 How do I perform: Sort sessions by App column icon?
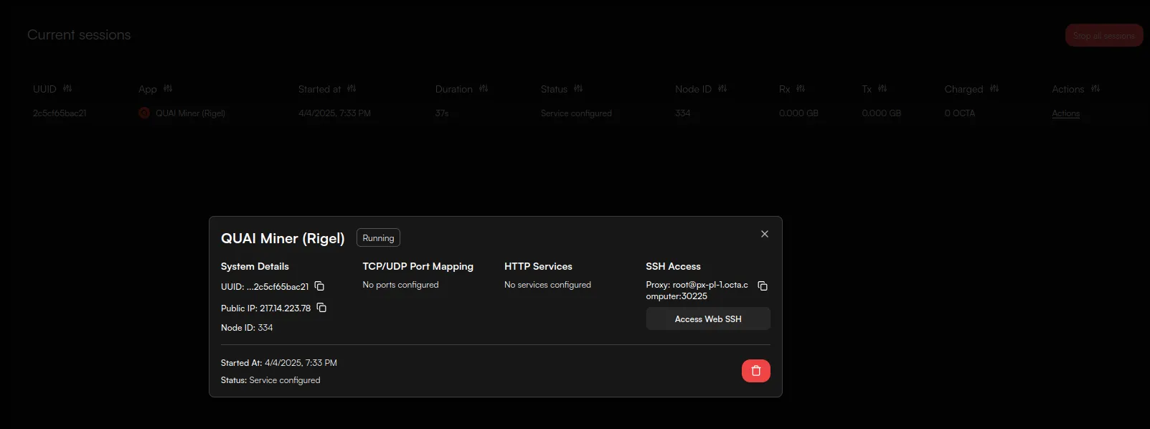point(168,89)
